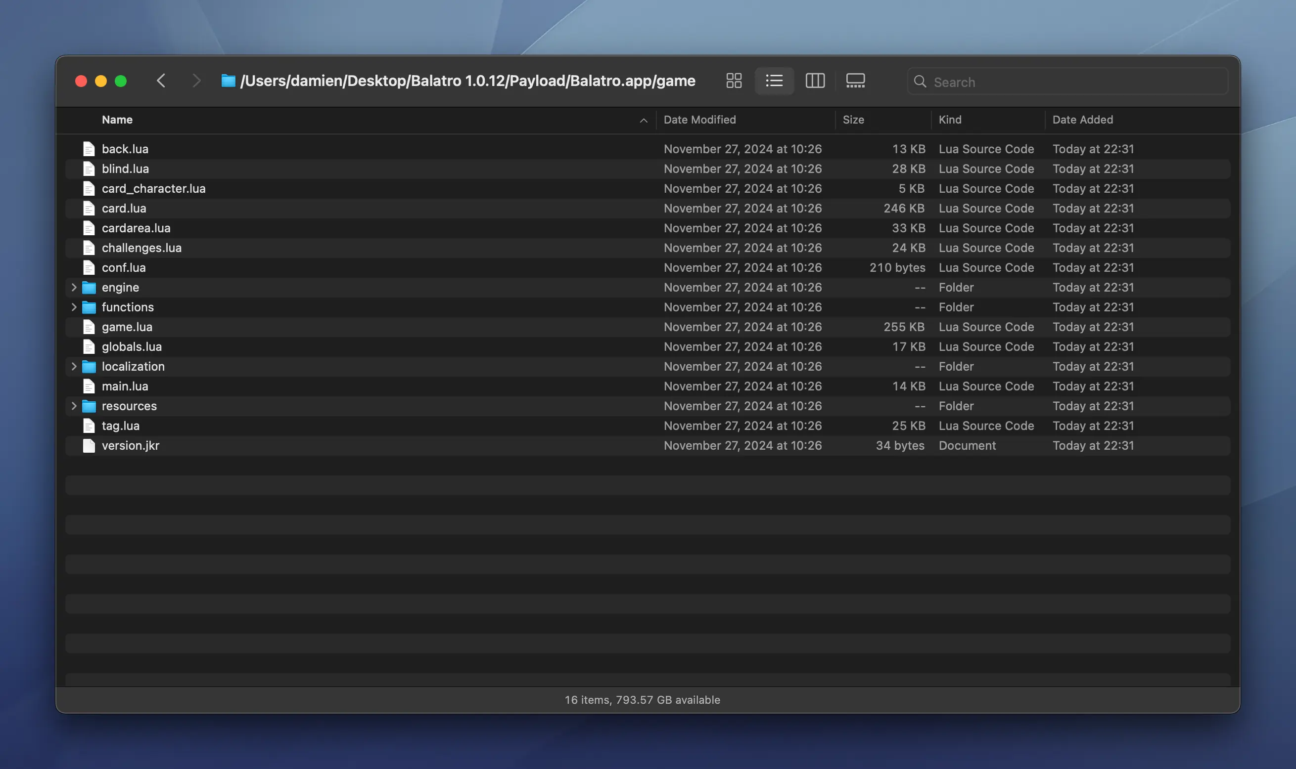1296x769 pixels.
Task: Click the file name version.jkr
Action: click(x=130, y=445)
